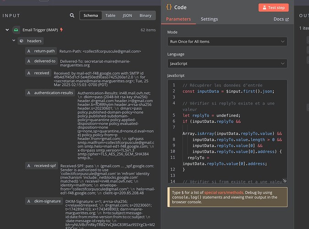The image size is (309, 229).
Task: Click the Received-SPF value text
Action: (x=108, y=180)
